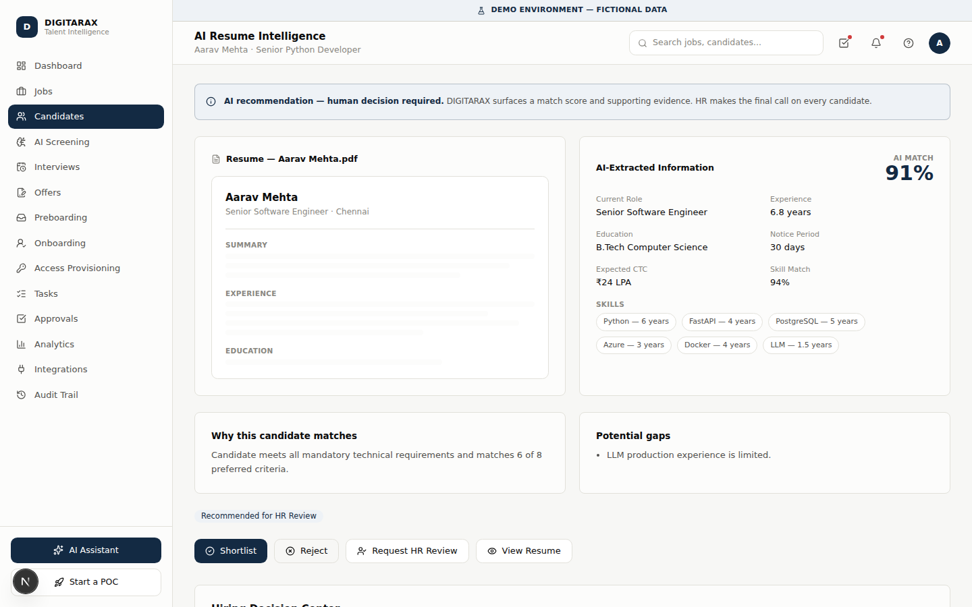Open the Preboarding sidebar item

(x=86, y=218)
